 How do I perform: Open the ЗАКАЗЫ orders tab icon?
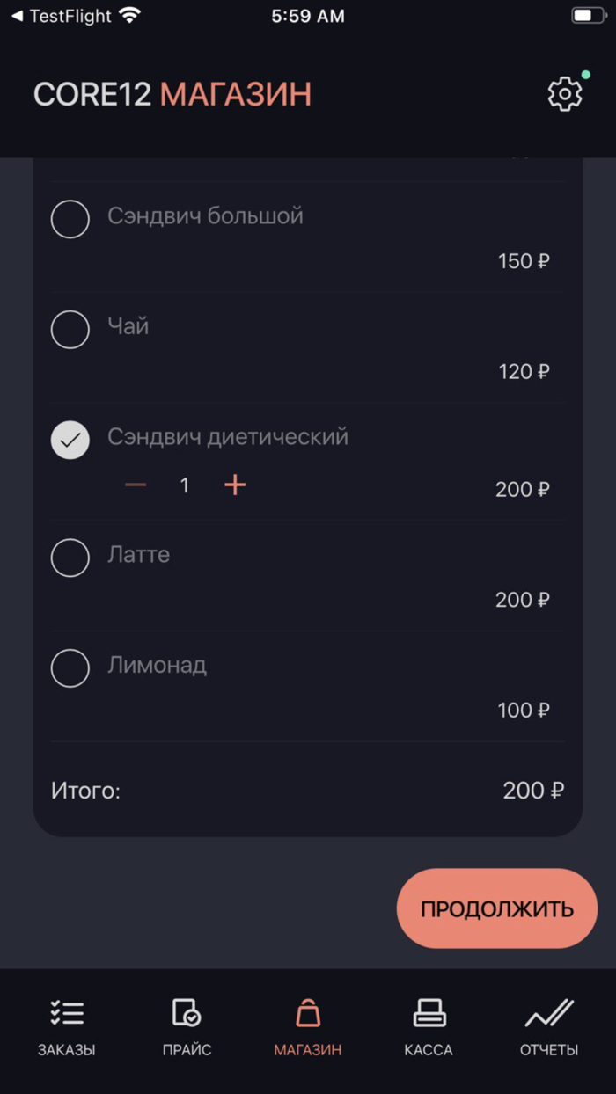(65, 1011)
